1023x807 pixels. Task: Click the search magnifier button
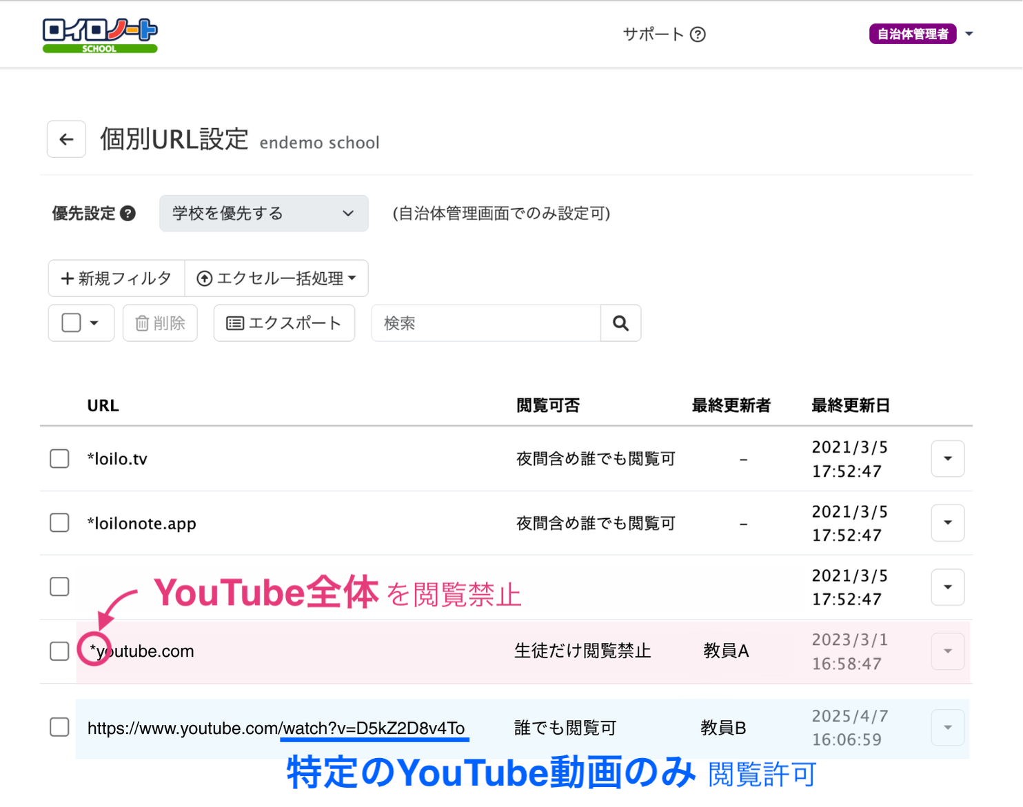pos(620,323)
